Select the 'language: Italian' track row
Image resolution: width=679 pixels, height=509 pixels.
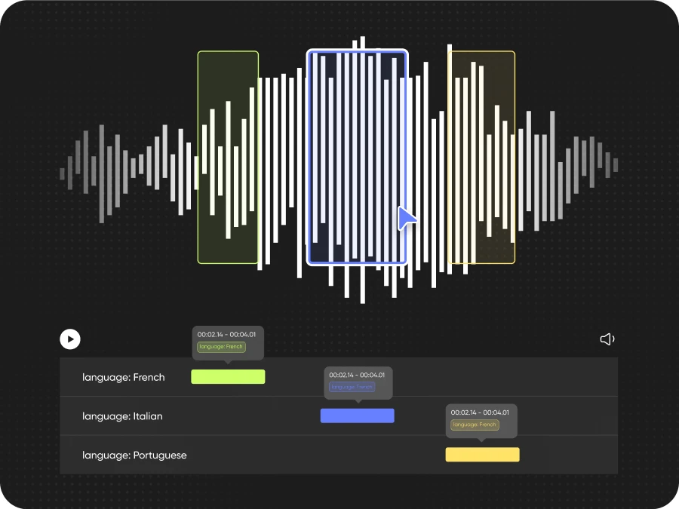pos(123,415)
